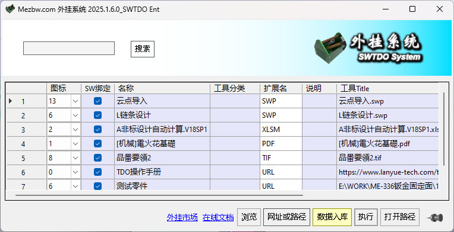The image size is (454, 232).
Task: Click the pushpin icon at bottom right
Action: (436, 217)
